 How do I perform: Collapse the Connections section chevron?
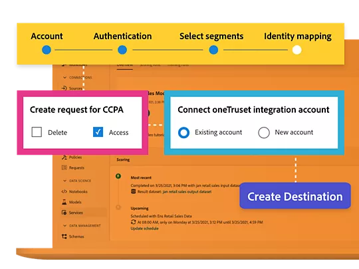64,78
